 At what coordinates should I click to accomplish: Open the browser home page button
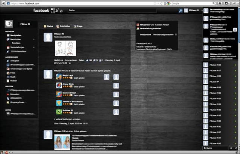click(220, 3)
